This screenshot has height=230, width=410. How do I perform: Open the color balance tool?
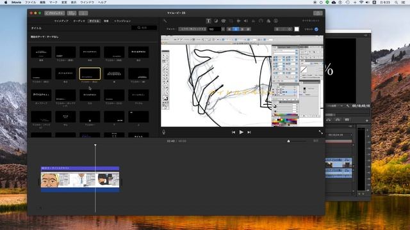point(216,21)
